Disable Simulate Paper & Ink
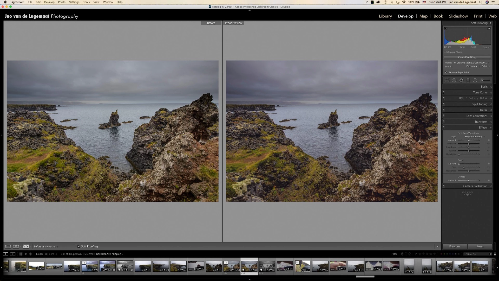This screenshot has height=281, width=499. [446, 72]
